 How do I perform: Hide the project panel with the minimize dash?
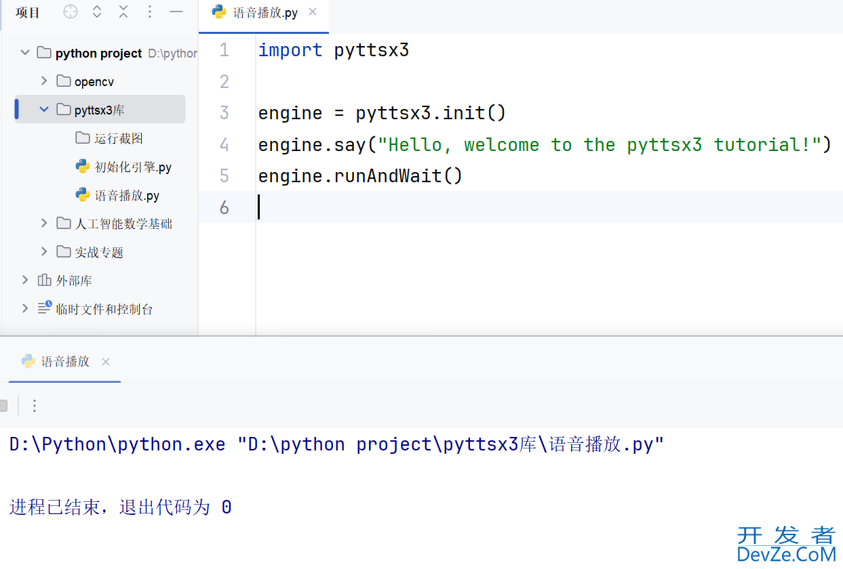point(176,12)
